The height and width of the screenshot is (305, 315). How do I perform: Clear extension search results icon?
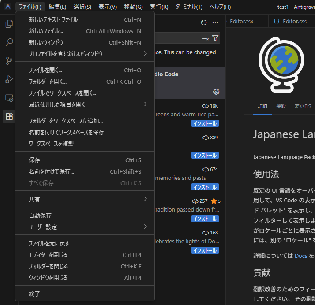pyautogui.click(x=206, y=38)
